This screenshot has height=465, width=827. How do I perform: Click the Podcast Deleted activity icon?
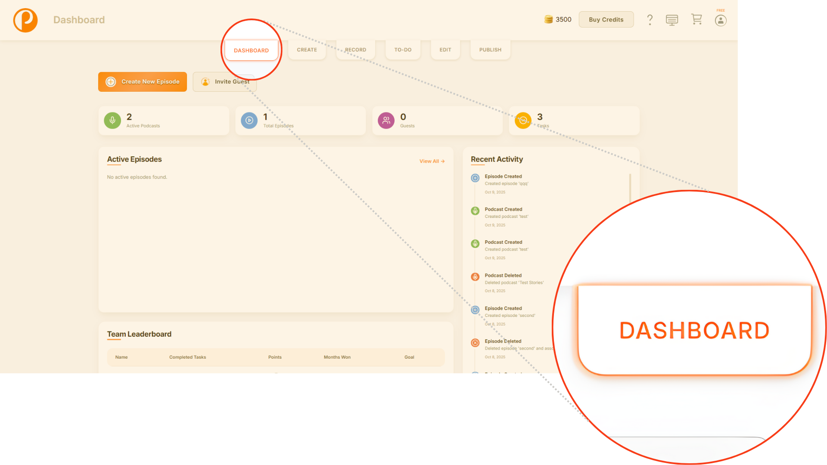click(475, 277)
